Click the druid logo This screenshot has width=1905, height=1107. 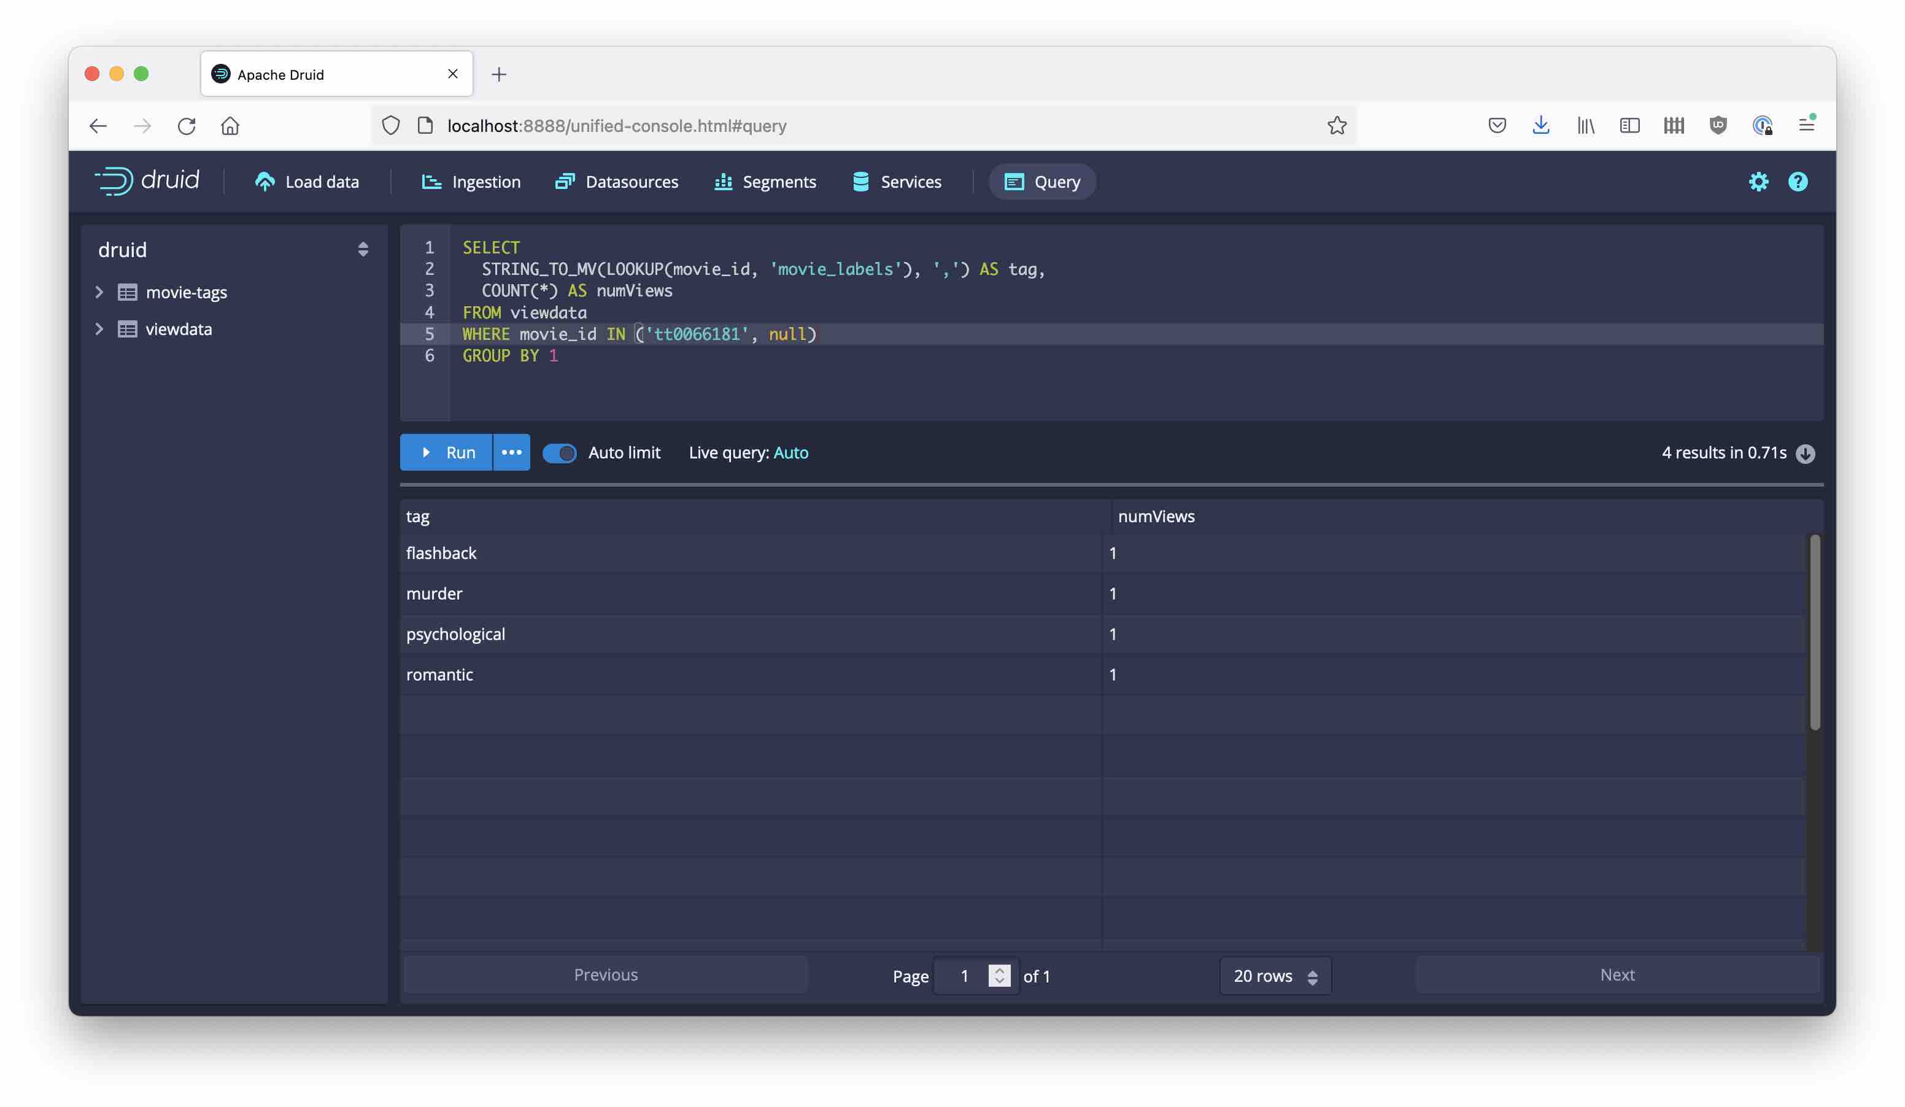pos(147,180)
